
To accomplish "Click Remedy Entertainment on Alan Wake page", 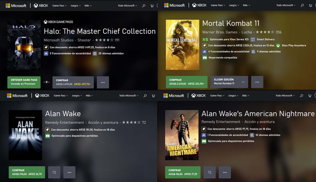I will (65, 122).
